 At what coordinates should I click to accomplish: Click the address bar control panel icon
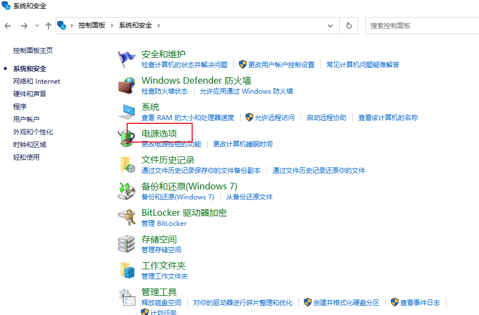(x=62, y=25)
